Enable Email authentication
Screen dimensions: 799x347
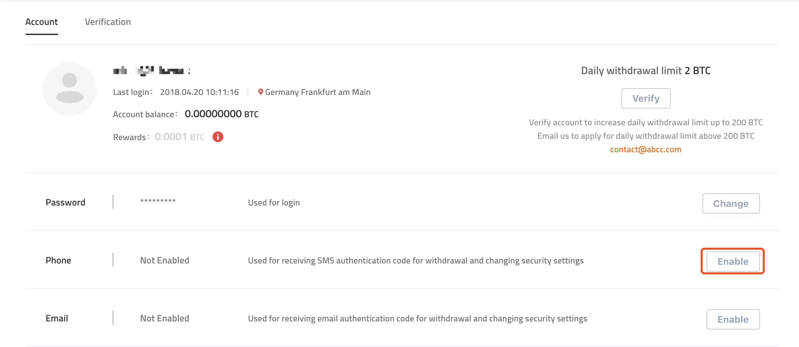pyautogui.click(x=733, y=319)
